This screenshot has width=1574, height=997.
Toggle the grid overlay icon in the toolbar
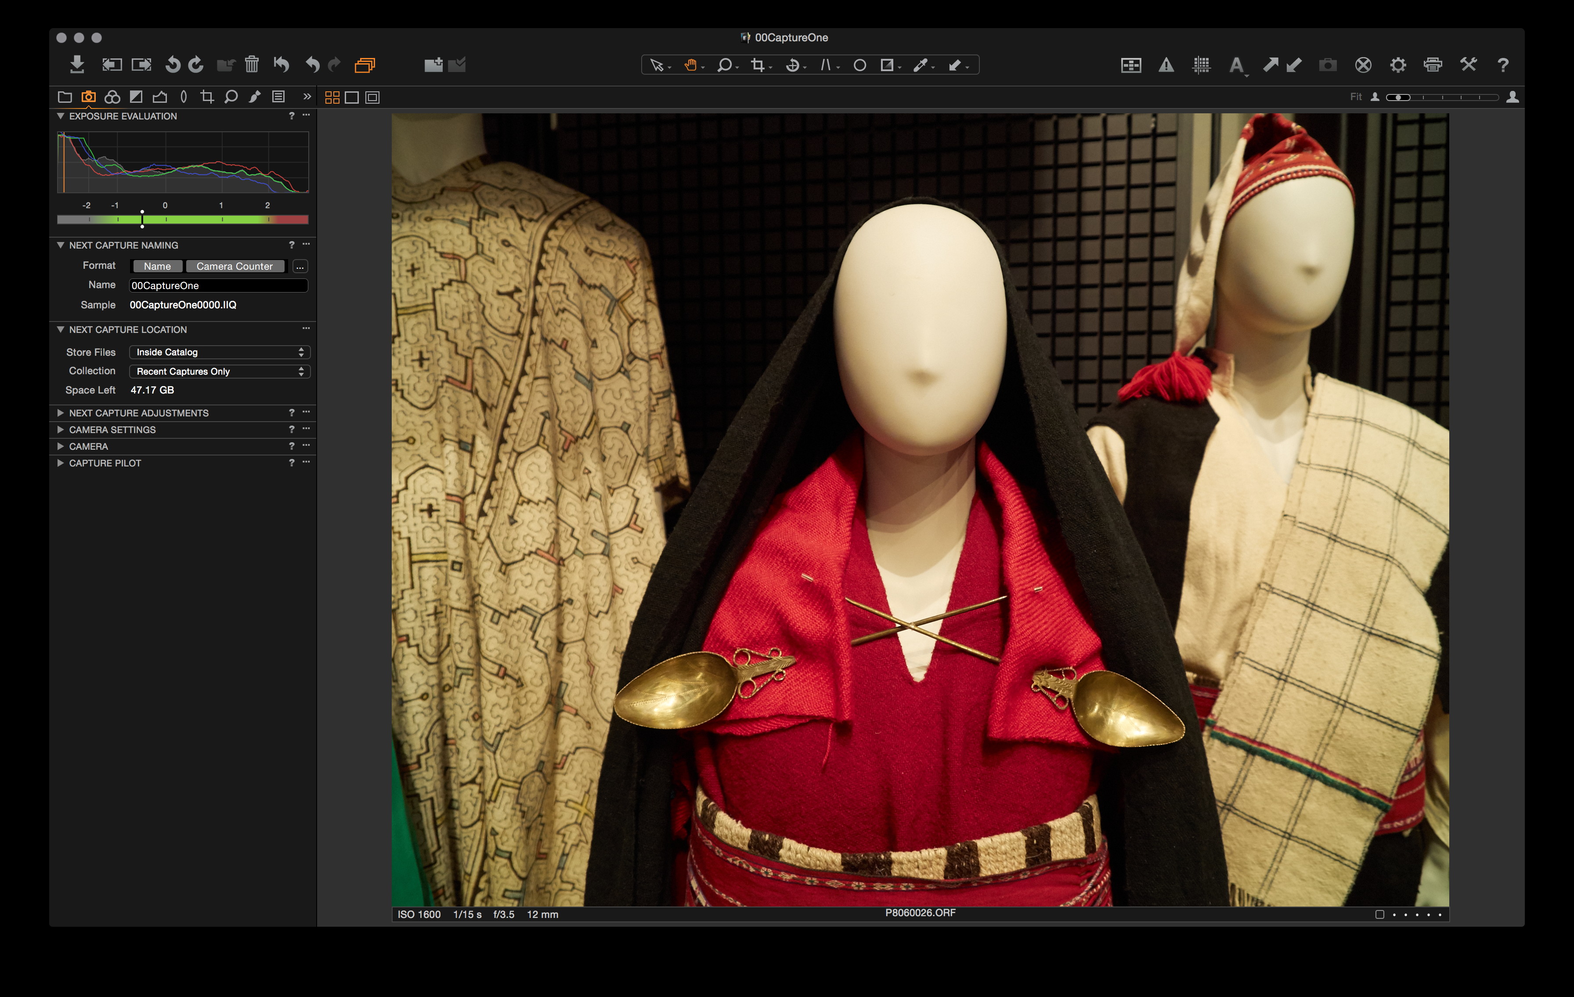pyautogui.click(x=1201, y=65)
